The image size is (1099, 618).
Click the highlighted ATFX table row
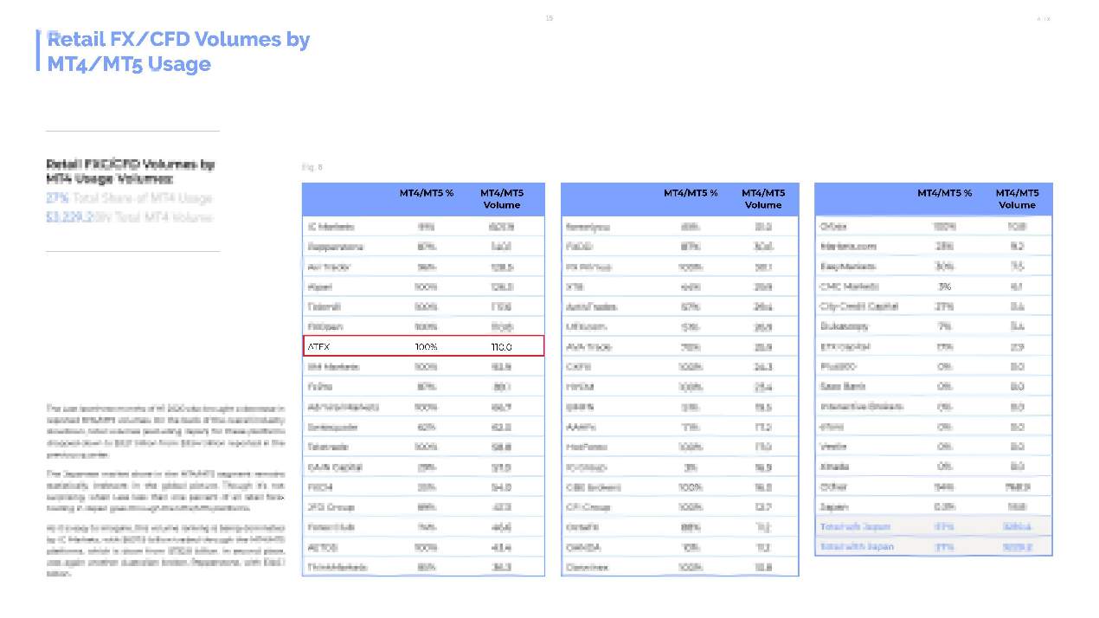tap(423, 346)
